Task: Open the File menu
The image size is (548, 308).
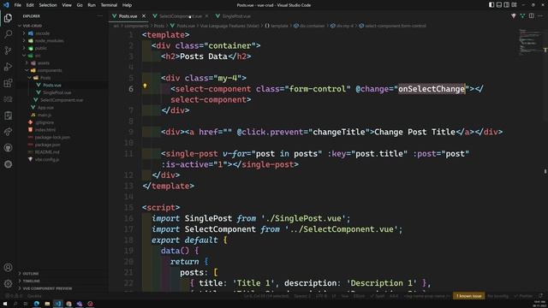Action: (17, 5)
